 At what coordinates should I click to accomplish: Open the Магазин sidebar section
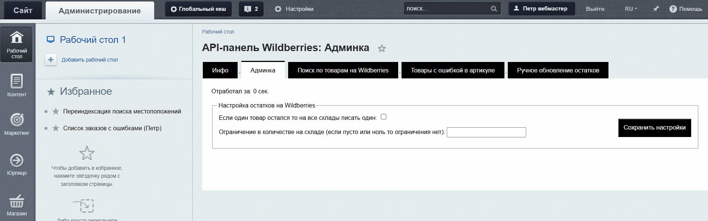click(x=16, y=205)
